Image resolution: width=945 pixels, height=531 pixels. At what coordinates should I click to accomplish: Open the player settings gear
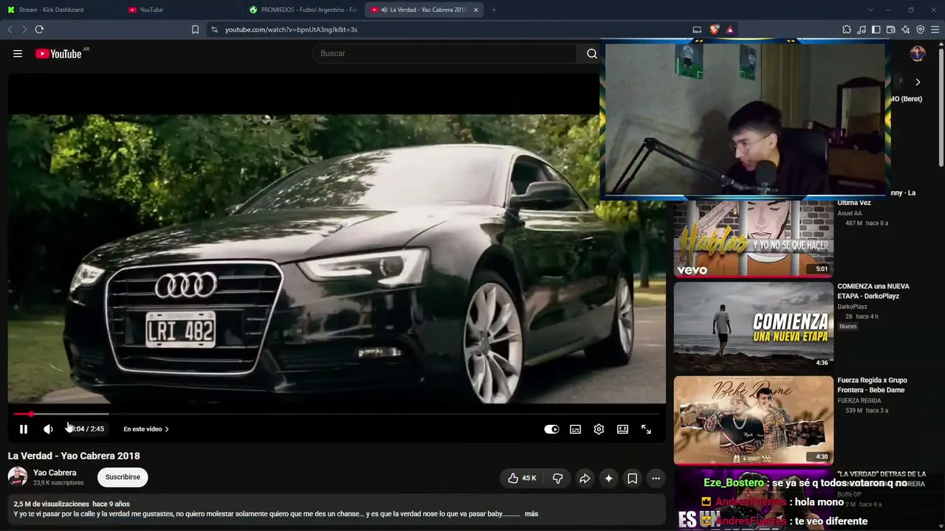[x=599, y=429]
